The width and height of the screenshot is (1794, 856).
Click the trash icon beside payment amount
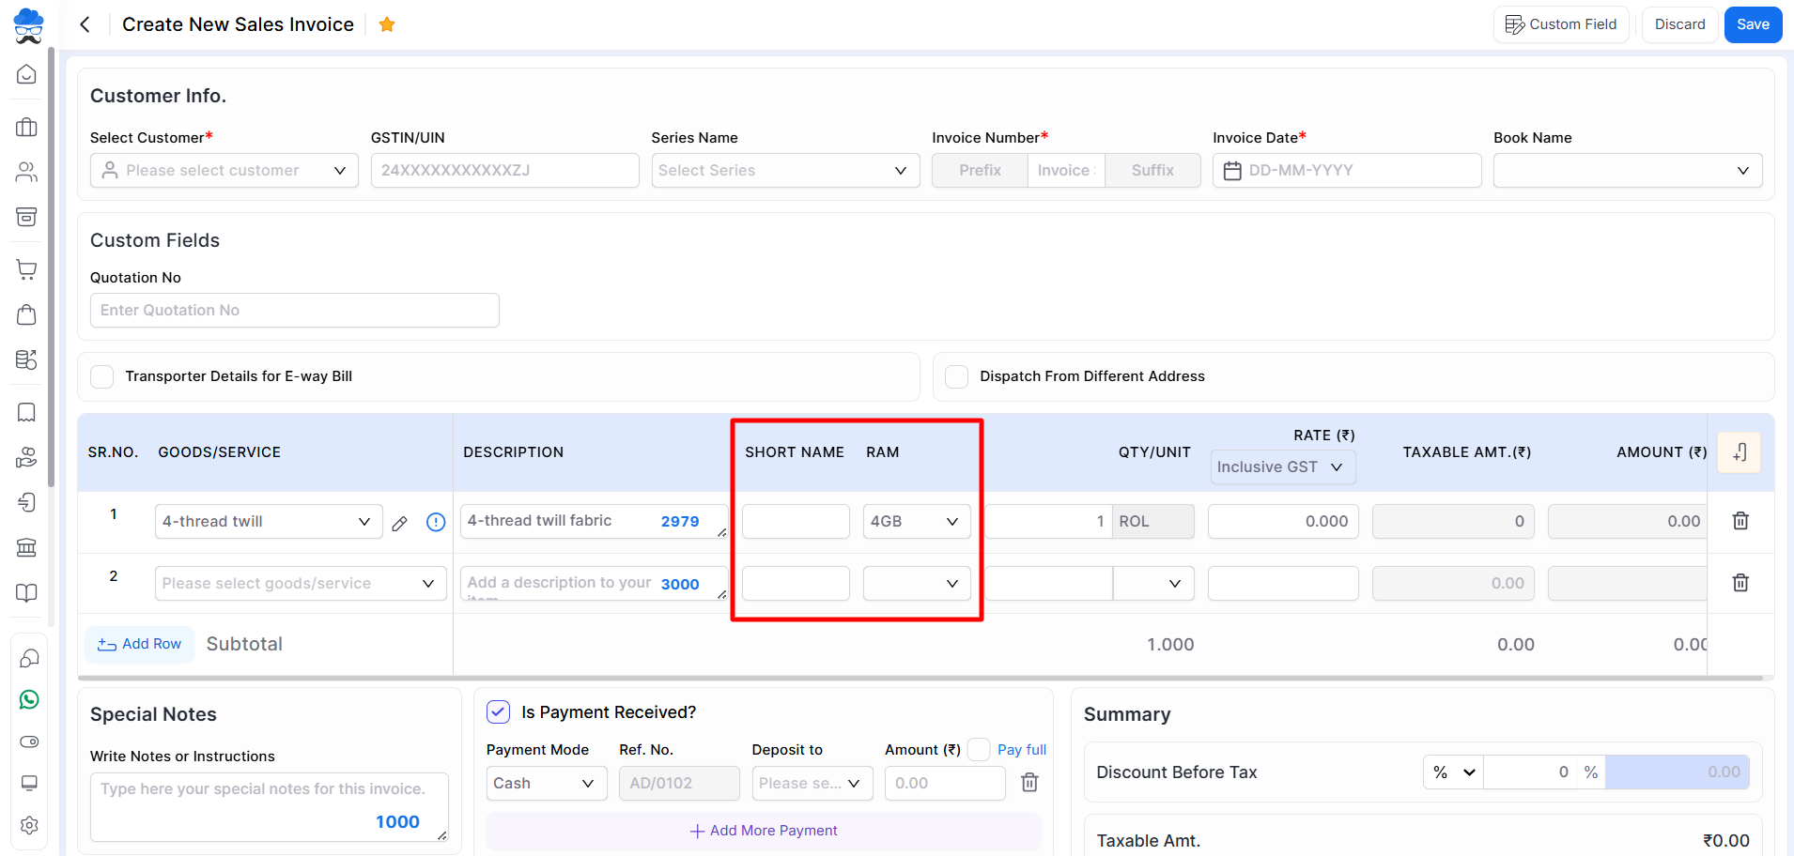click(x=1029, y=783)
